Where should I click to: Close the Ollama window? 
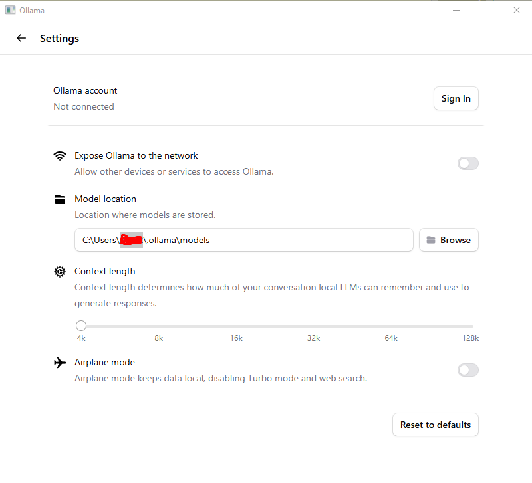tap(517, 10)
